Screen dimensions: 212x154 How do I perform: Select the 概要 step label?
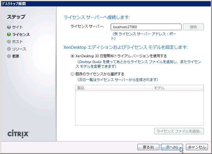16,56
